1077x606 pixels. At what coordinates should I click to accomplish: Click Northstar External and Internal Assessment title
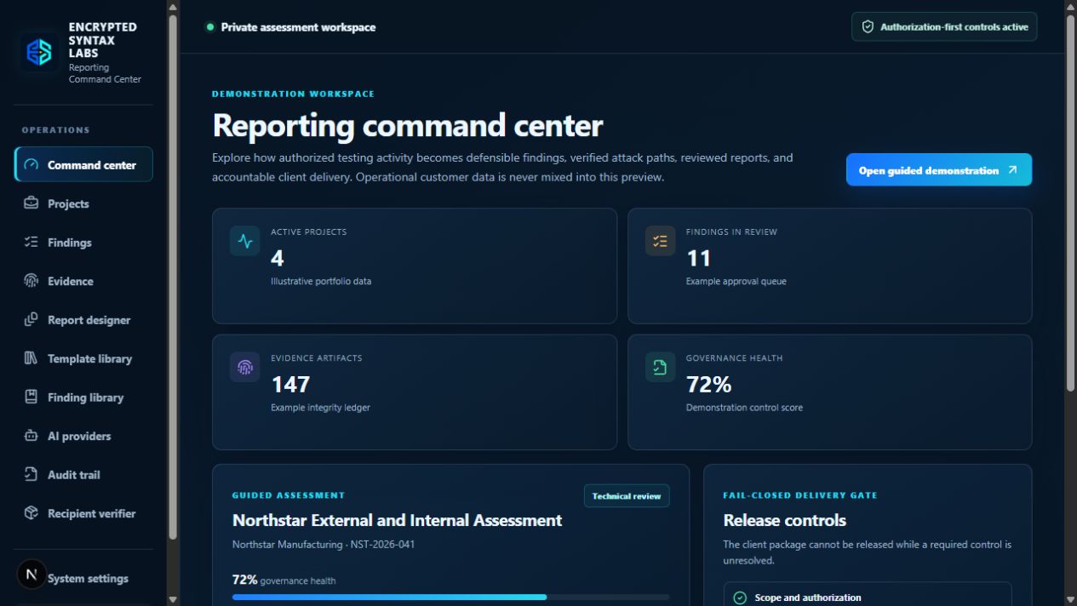(397, 520)
